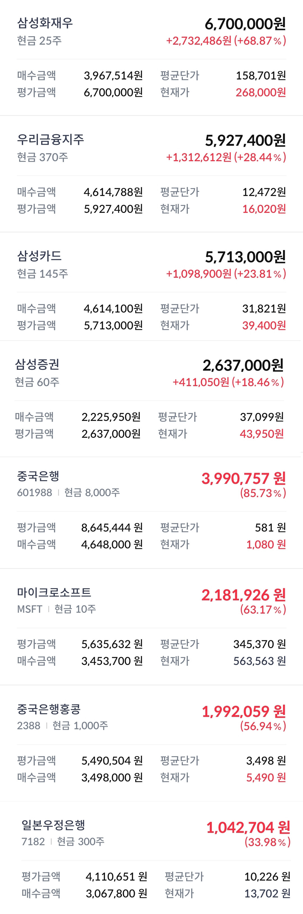The image size is (303, 914).
Task: Open the 중국은행홍콩 holding name
Action: pyautogui.click(x=49, y=708)
